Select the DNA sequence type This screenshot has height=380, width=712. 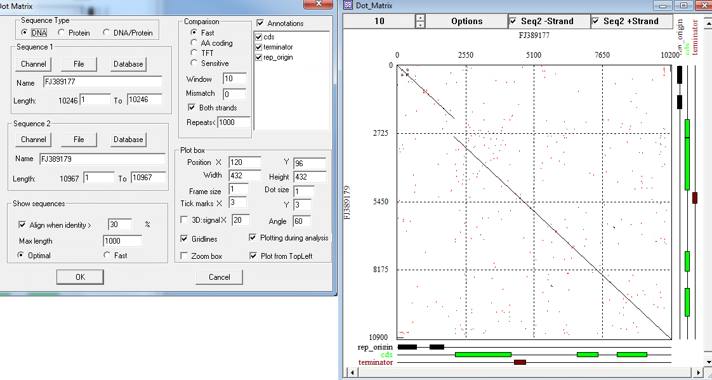24,33
